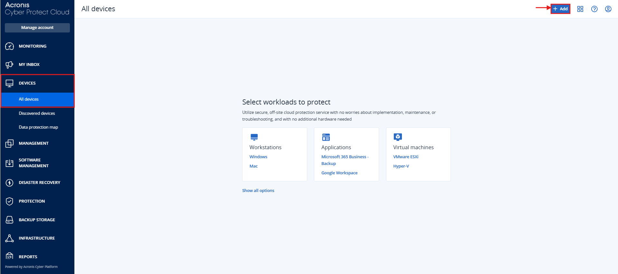Click the Backup Storage drive icon
The image size is (618, 274).
(x=10, y=220)
